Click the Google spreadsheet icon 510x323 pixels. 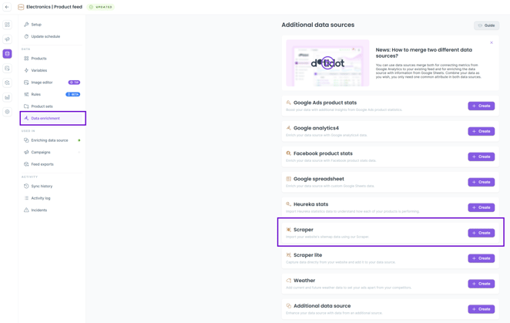pyautogui.click(x=289, y=179)
